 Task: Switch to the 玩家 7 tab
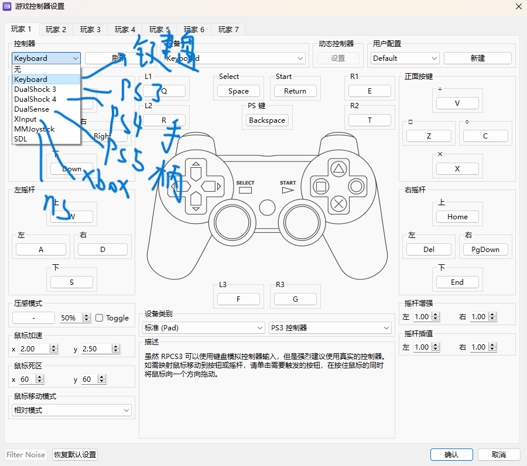228,29
